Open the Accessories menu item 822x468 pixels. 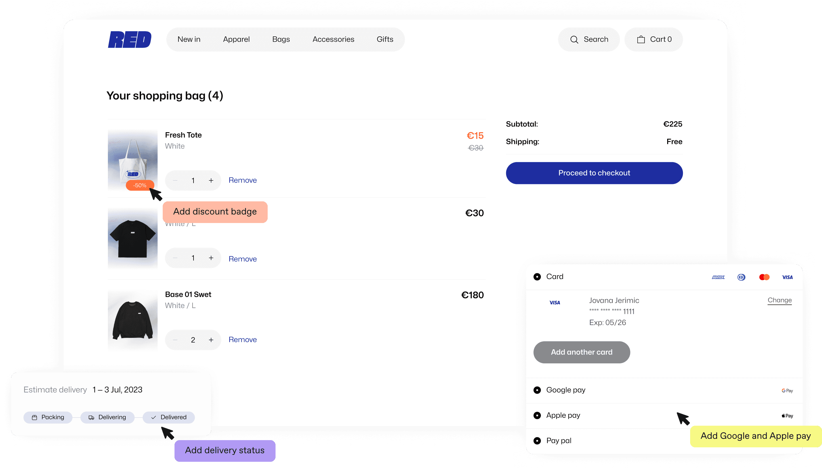pyautogui.click(x=333, y=39)
